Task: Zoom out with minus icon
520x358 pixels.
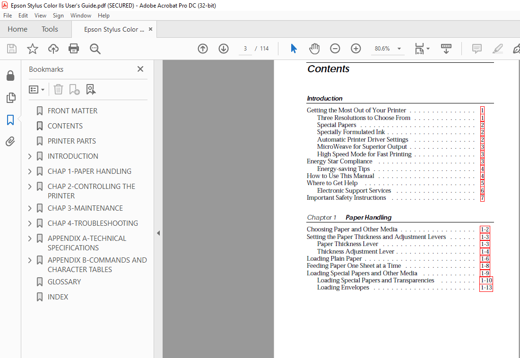Action: (x=335, y=49)
